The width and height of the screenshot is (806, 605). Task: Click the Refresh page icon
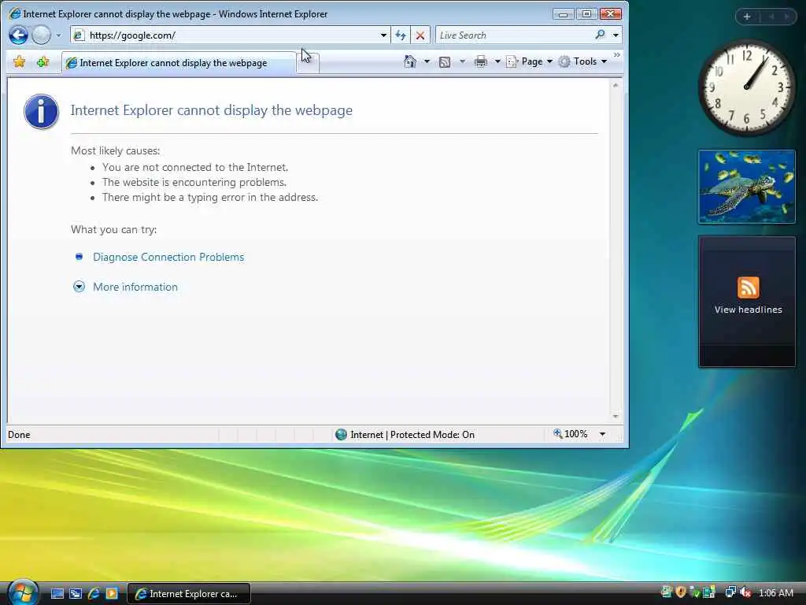pos(401,35)
